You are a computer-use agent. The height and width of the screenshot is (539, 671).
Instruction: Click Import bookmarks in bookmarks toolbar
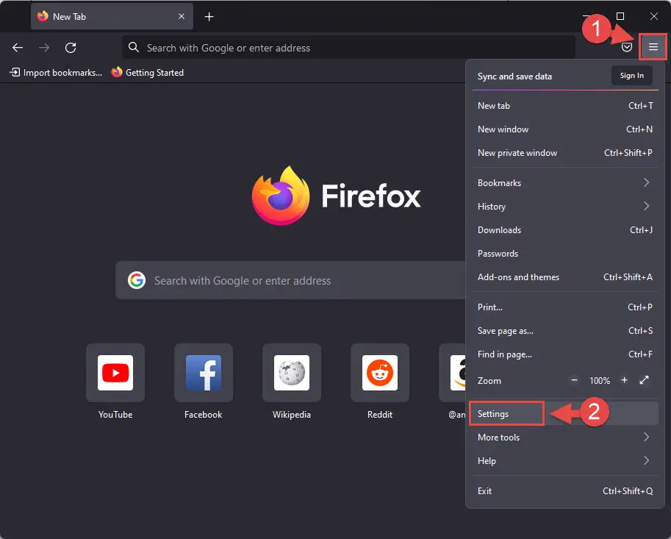click(56, 72)
